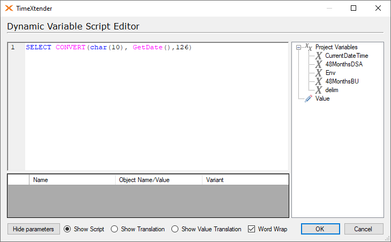Click line number 1 in editor gutter
This screenshot has width=391, height=242.
(13, 47)
